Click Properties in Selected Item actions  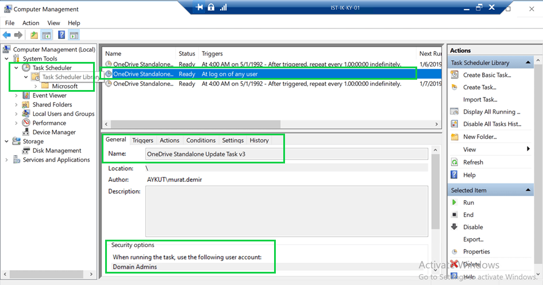click(476, 252)
